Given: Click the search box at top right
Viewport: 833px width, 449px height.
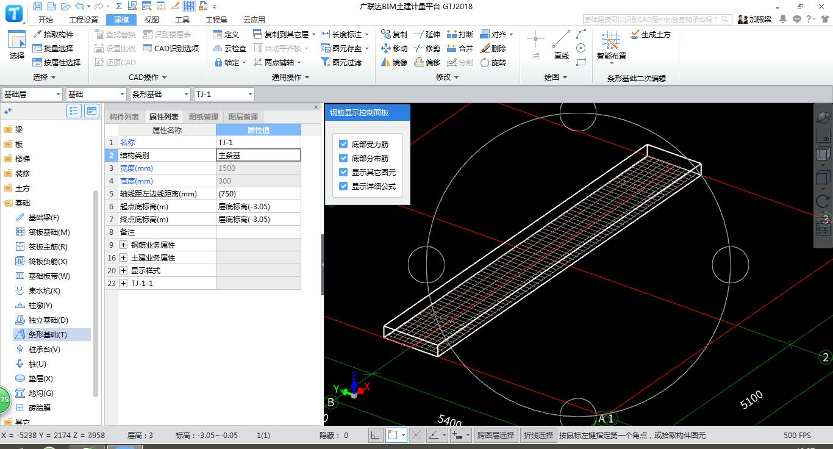Looking at the screenshot, I should pos(657,20).
